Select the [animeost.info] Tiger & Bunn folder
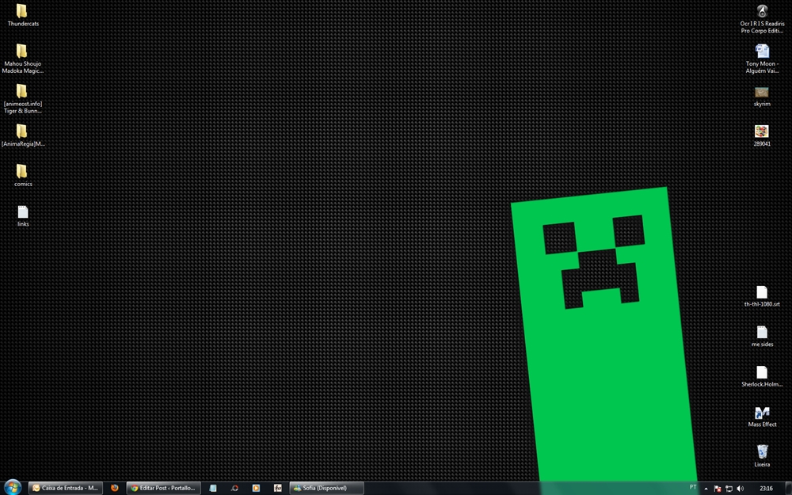The width and height of the screenshot is (792, 495). point(21,91)
